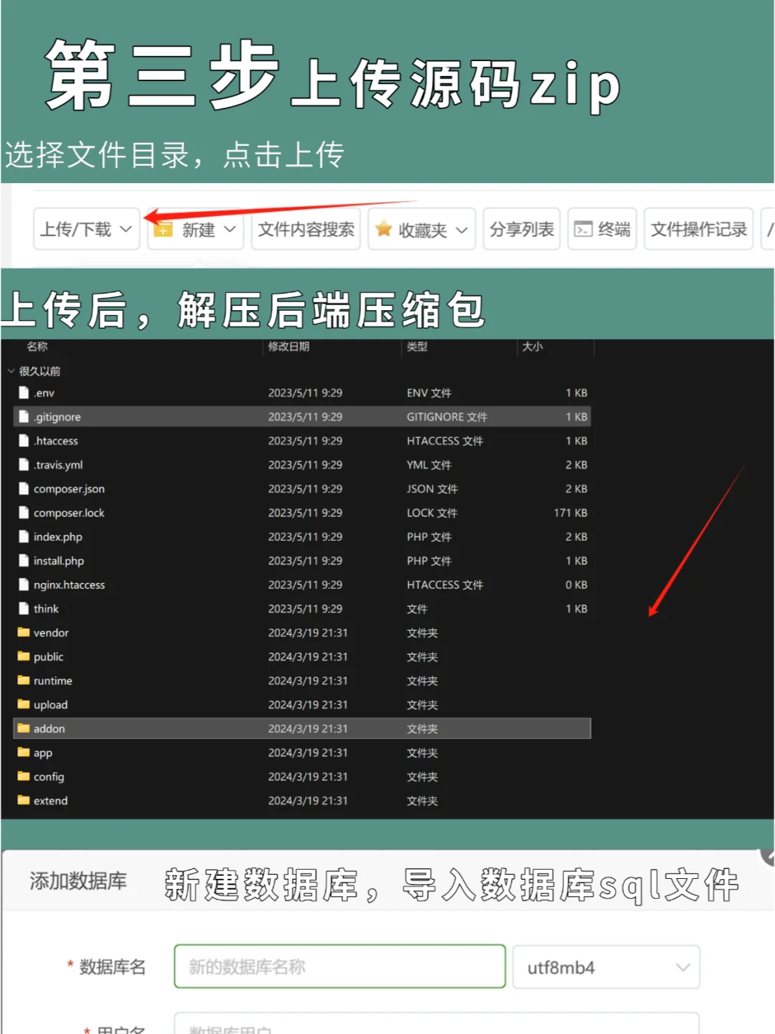Click the 新建 new-folder icon
775x1034 pixels.
164,229
